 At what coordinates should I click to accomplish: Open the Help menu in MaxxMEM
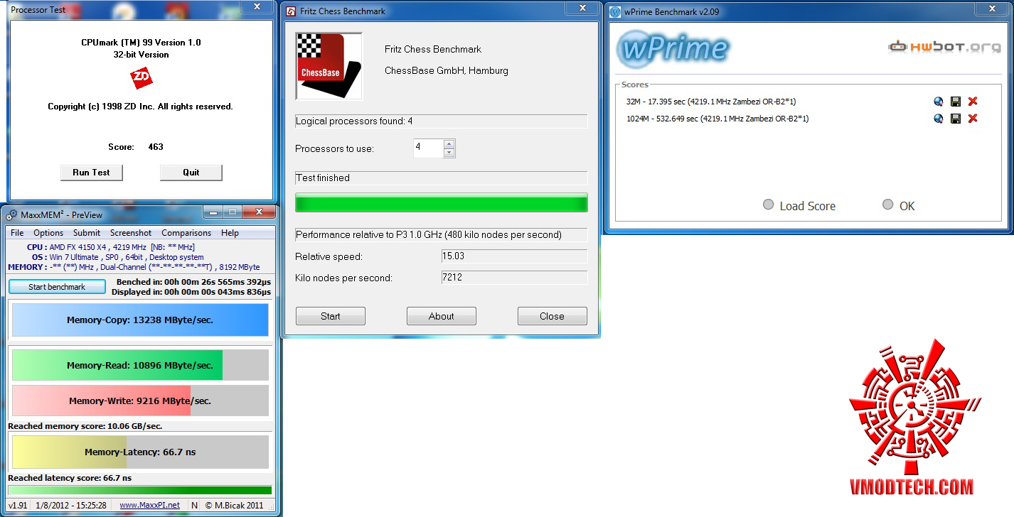coord(230,233)
